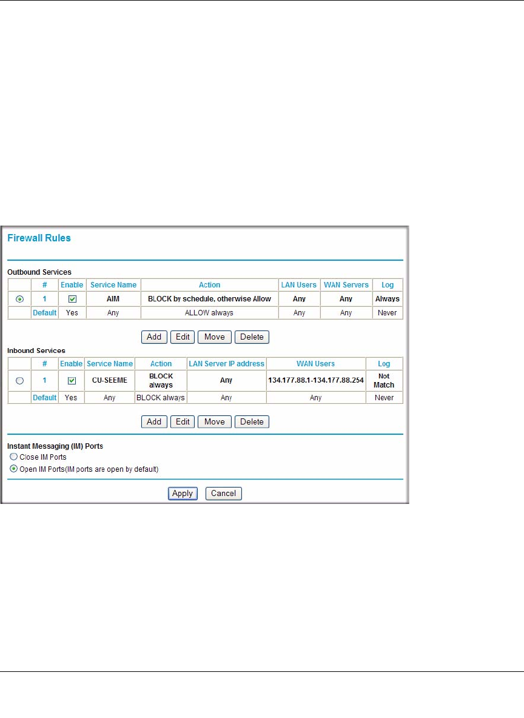Click the 'Not Match' log cell

point(384,380)
